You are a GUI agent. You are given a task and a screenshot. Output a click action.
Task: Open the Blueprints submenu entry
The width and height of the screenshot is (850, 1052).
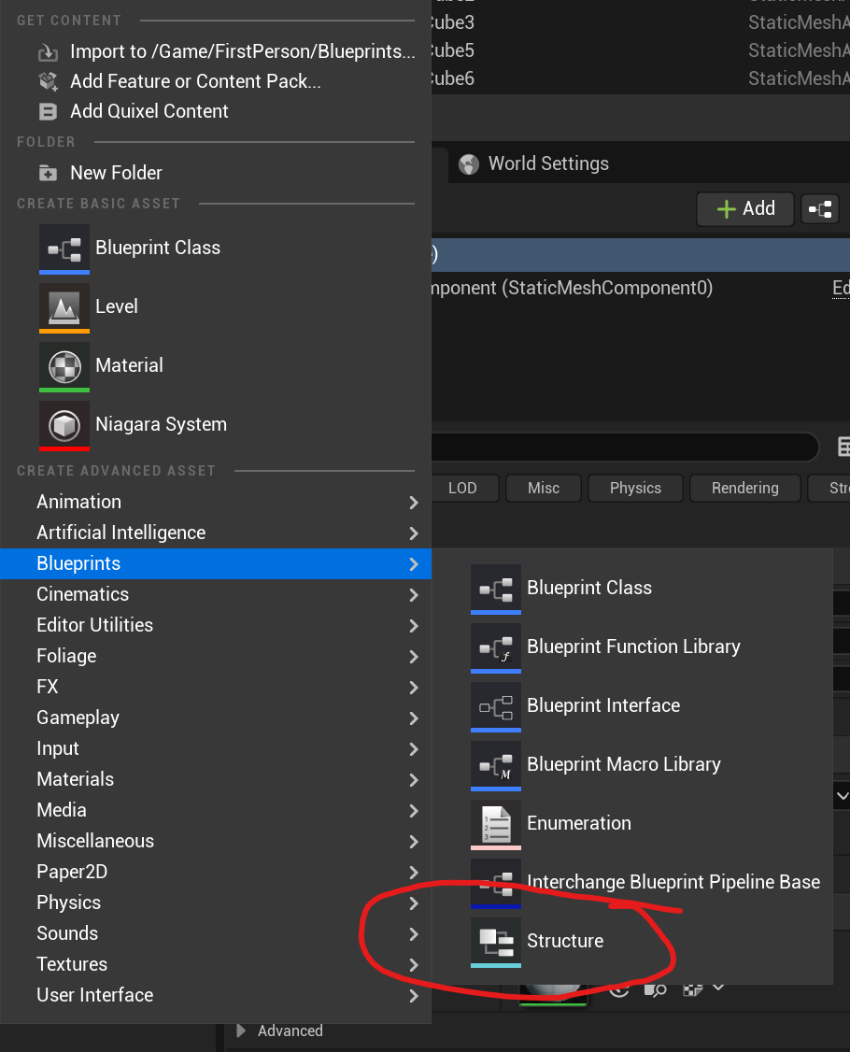click(216, 563)
